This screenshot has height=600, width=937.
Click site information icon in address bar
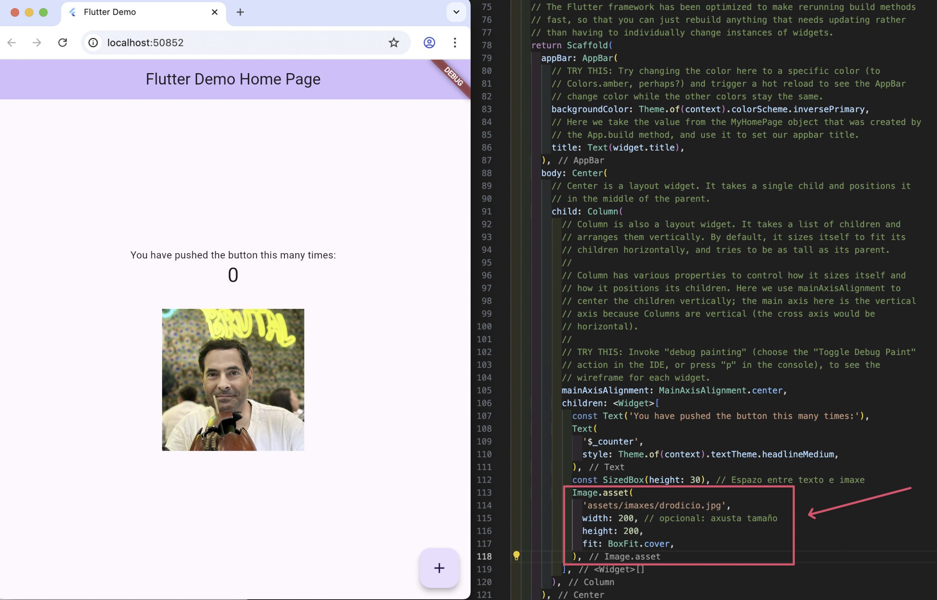coord(93,42)
